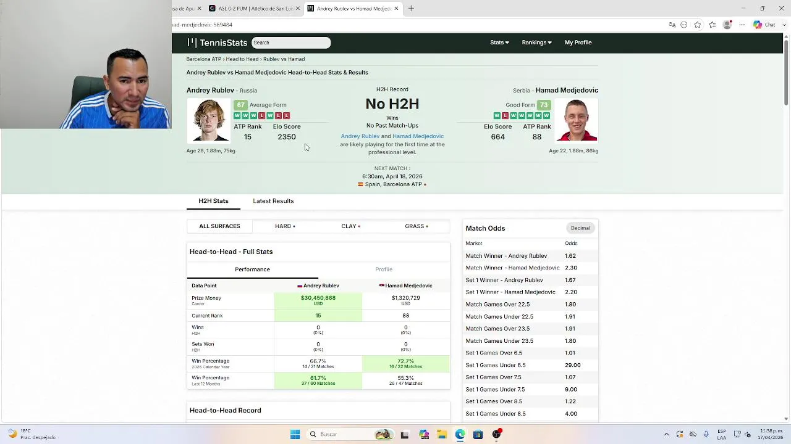The width and height of the screenshot is (791, 444).
Task: Click odds 2.30 for Medjedovic match winner
Action: click(571, 268)
